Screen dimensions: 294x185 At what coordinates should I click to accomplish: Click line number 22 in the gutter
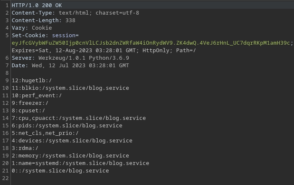pos(5,178)
